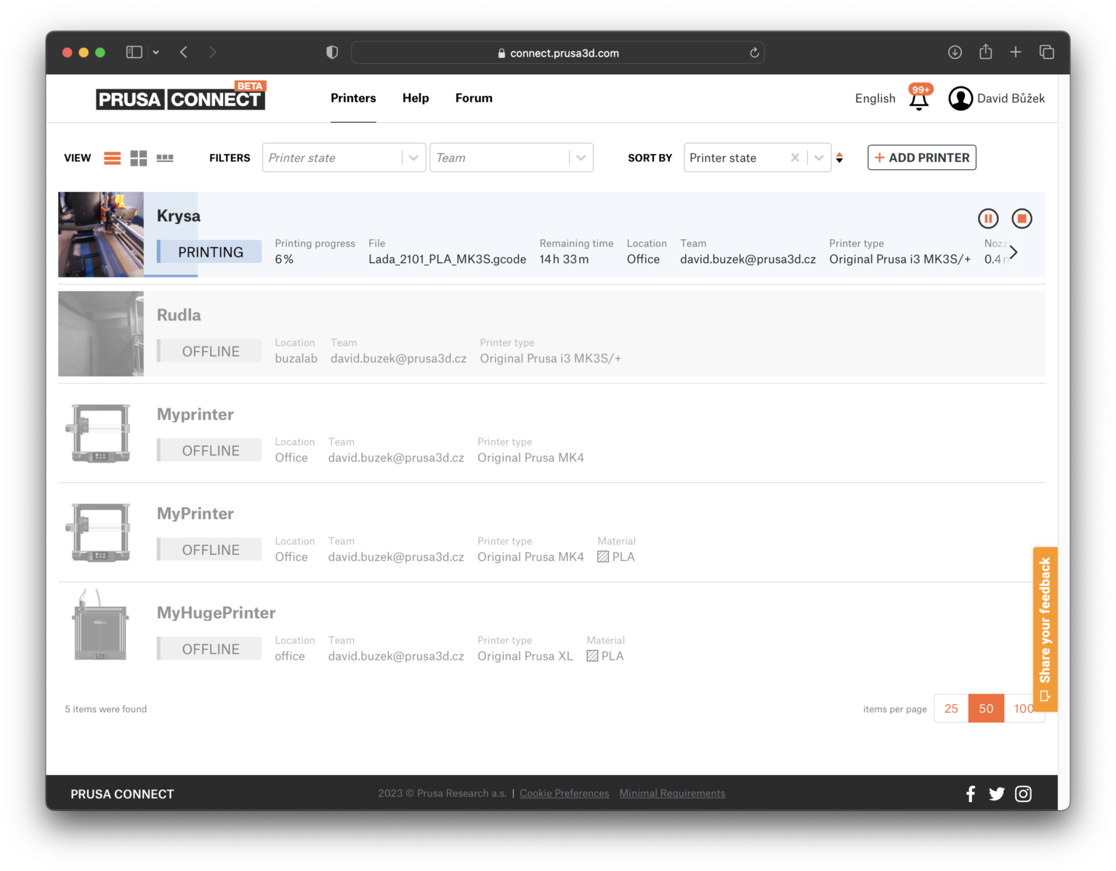This screenshot has width=1116, height=871.
Task: Open notifications via the bell icon
Action: (918, 100)
